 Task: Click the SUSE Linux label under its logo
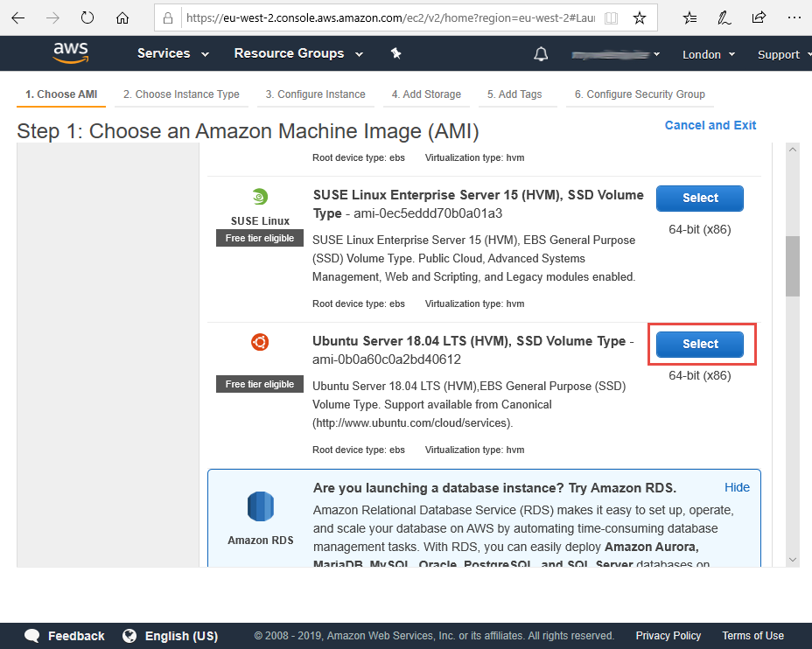260,221
